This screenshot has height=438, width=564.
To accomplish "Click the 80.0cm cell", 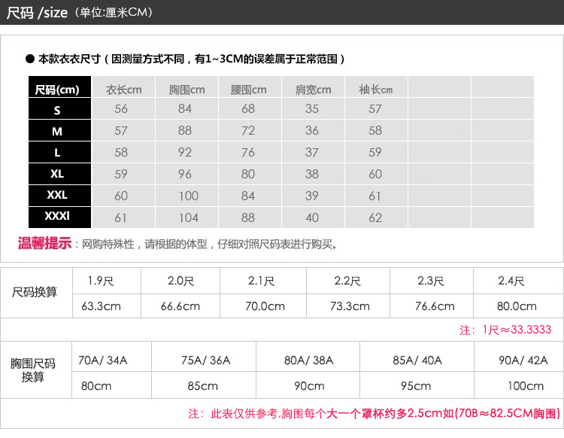I will tap(517, 306).
